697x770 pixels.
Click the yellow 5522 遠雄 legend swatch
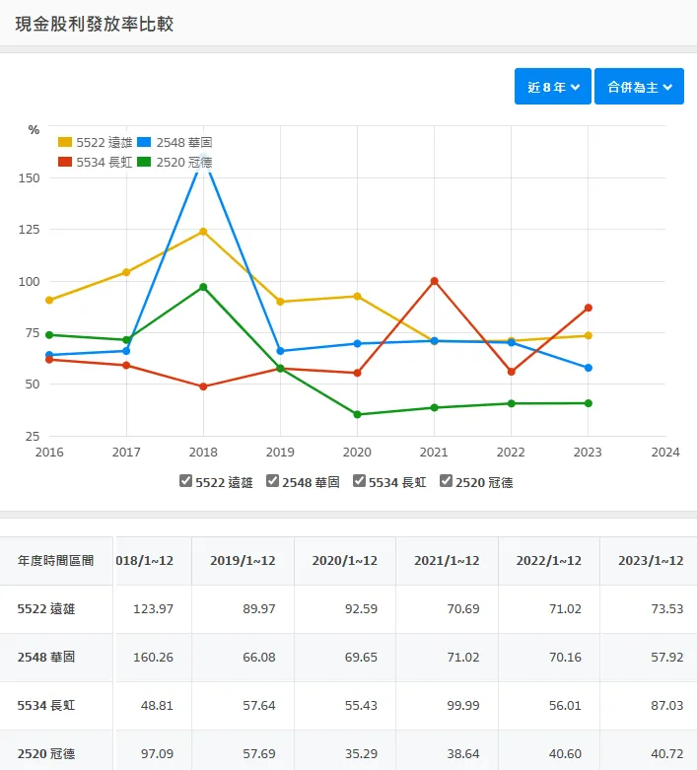tap(65, 142)
